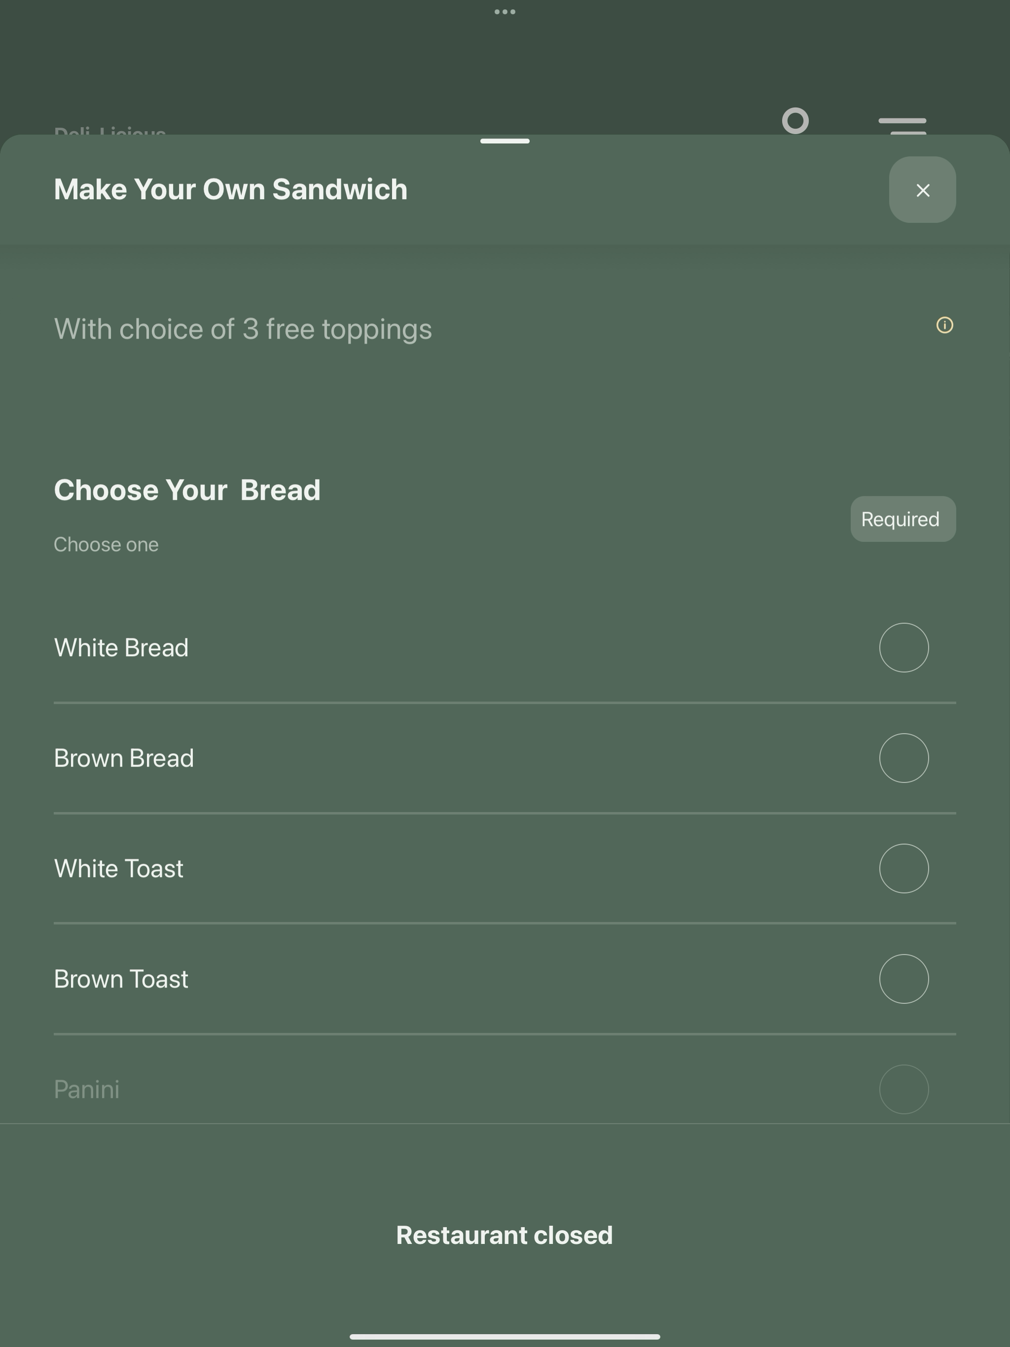Screen dimensions: 1010x1347
Task: Choose the Brown Toast radio option
Action: [x=904, y=979]
